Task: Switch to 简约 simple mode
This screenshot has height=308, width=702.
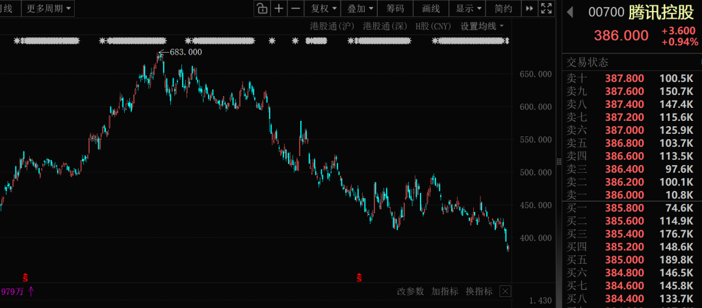Action: (x=504, y=8)
